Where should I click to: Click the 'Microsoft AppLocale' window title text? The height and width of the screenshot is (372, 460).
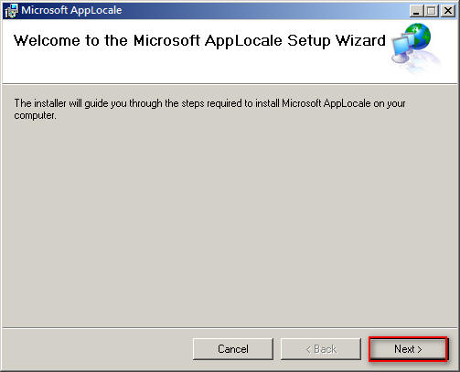71,10
